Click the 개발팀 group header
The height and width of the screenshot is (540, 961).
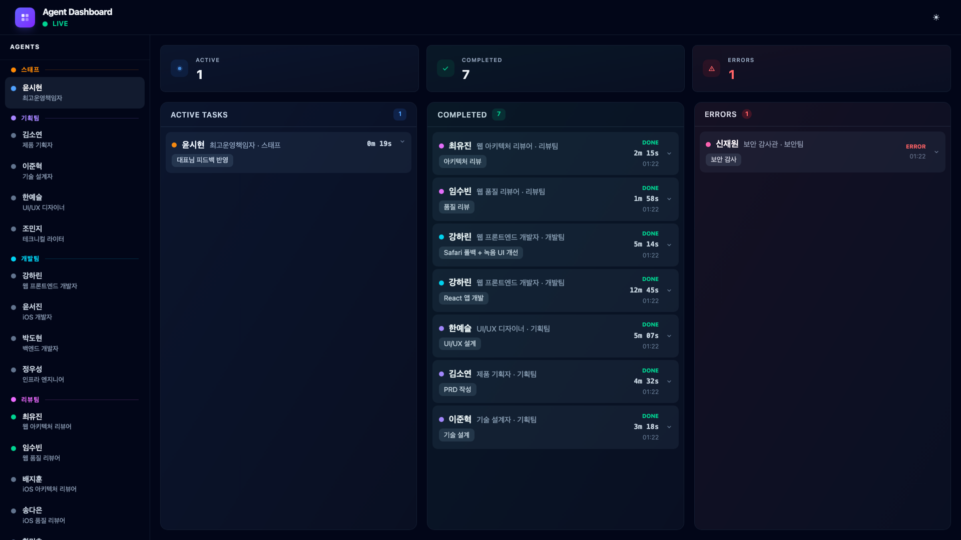[30, 258]
